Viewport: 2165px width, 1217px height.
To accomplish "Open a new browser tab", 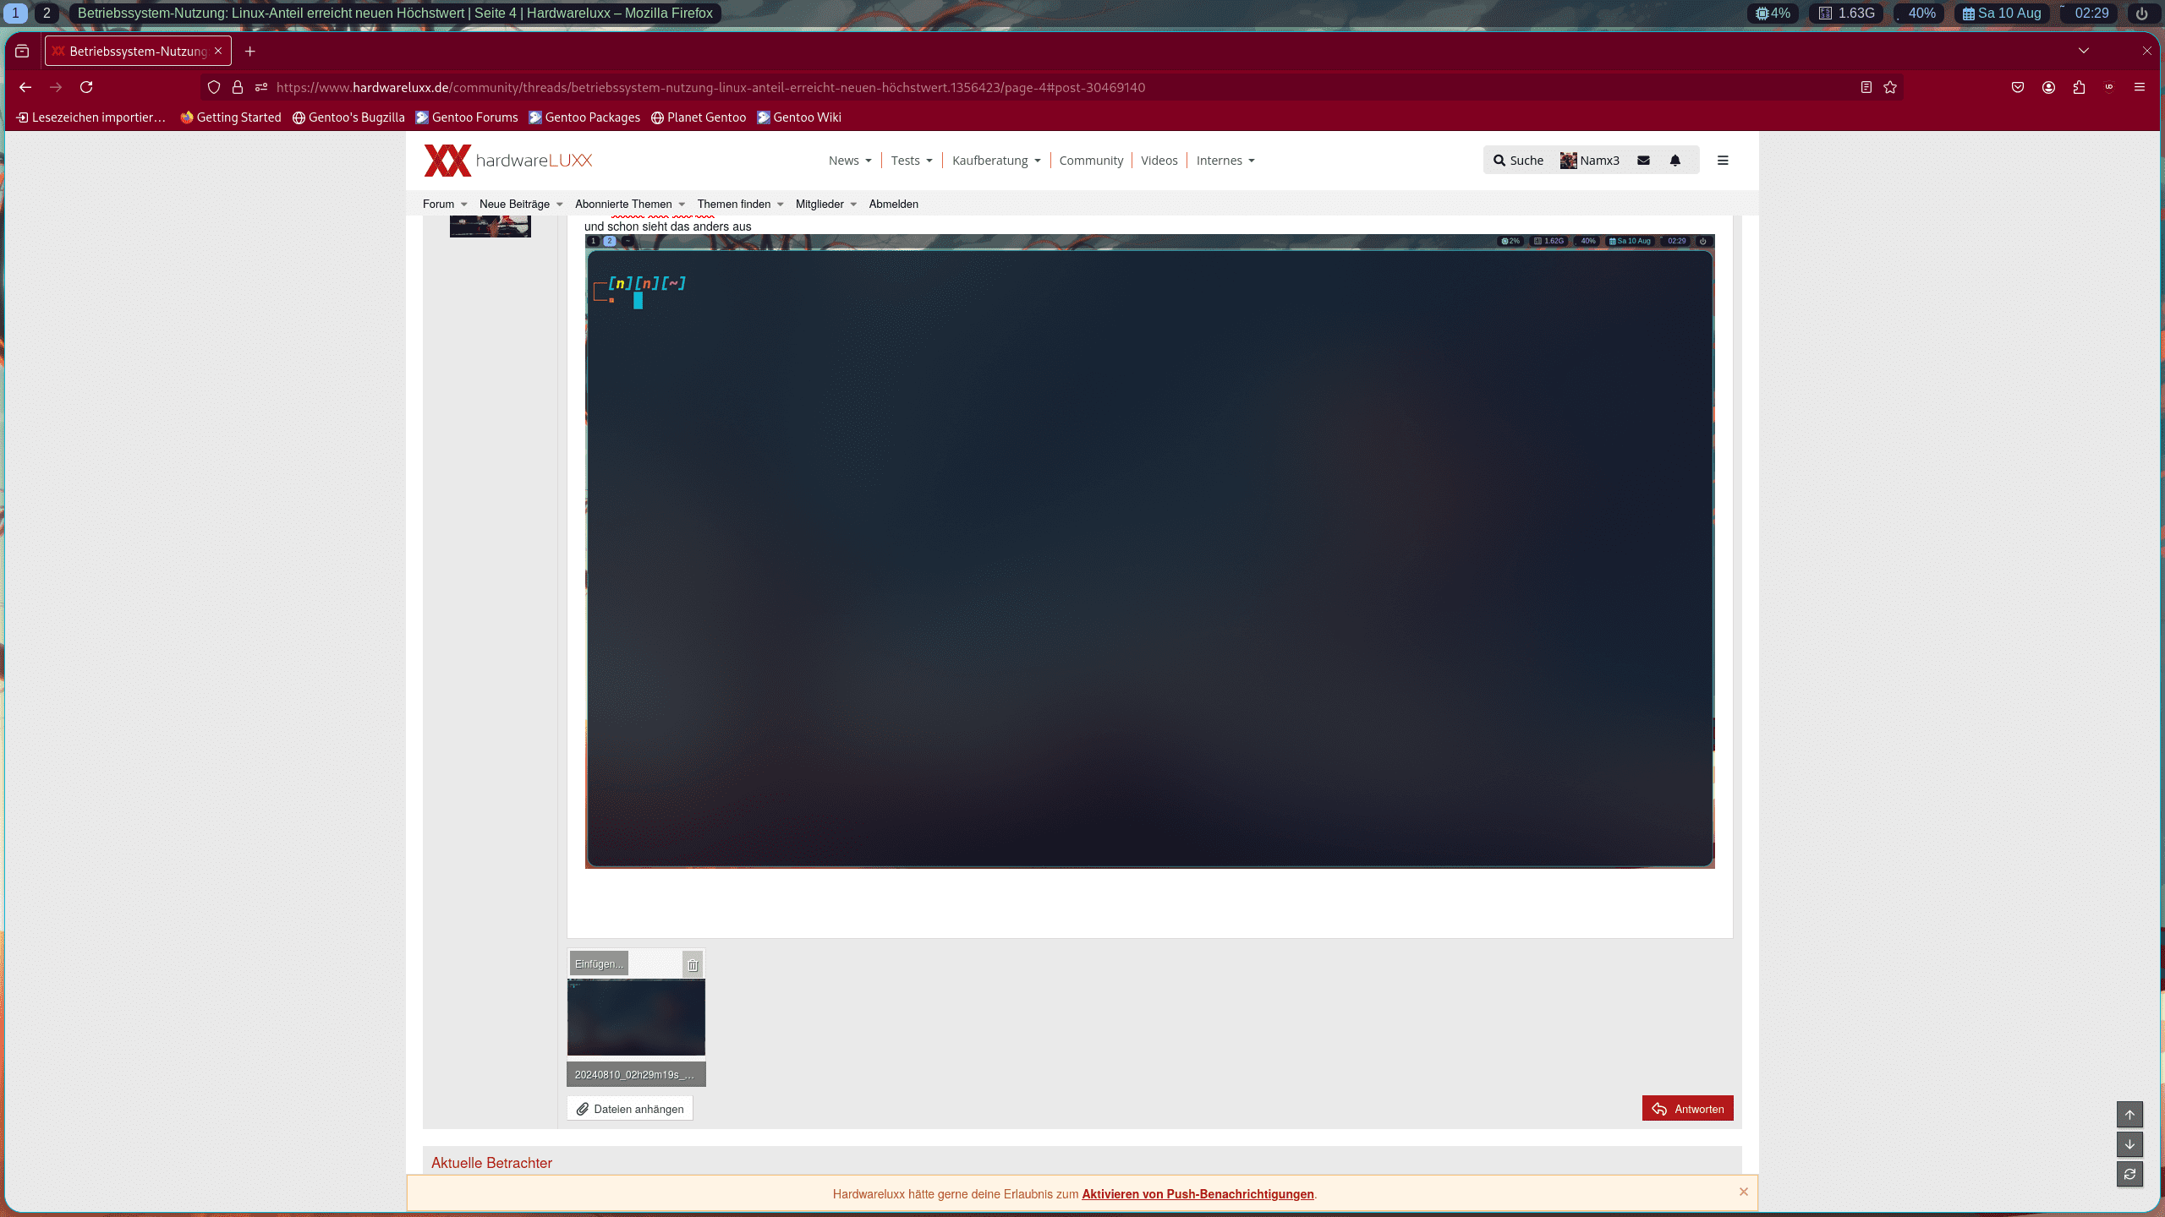I will [x=249, y=52].
